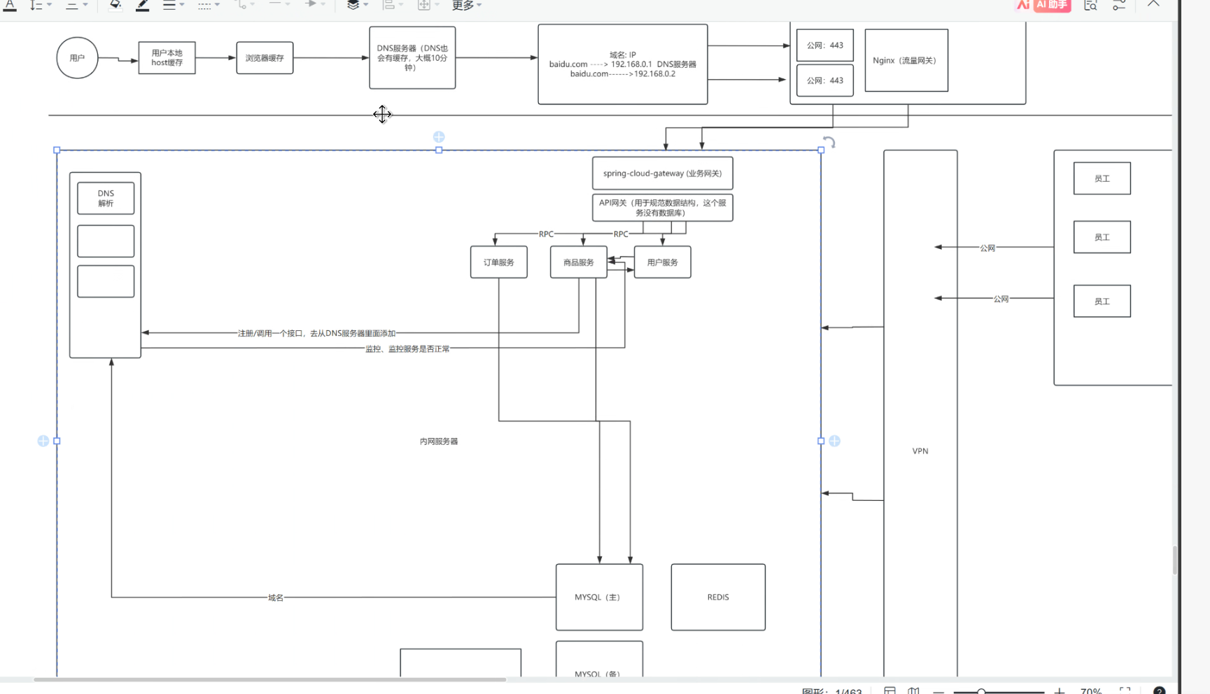The image size is (1210, 694).
Task: Click the line width icon
Action: tap(169, 5)
